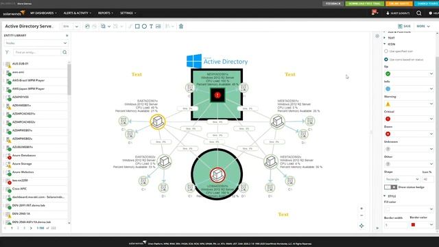Open the More menu
Viewport: 439px width, 247px height.
[x=423, y=26]
